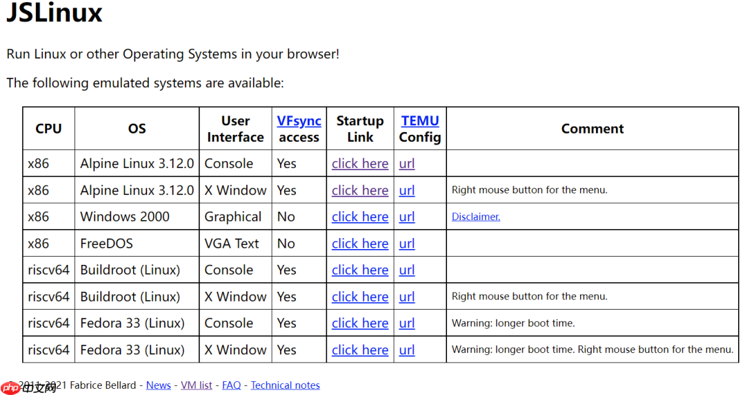Viewport: 745px width, 395px height.
Task: Click the Comment column header
Action: point(593,129)
